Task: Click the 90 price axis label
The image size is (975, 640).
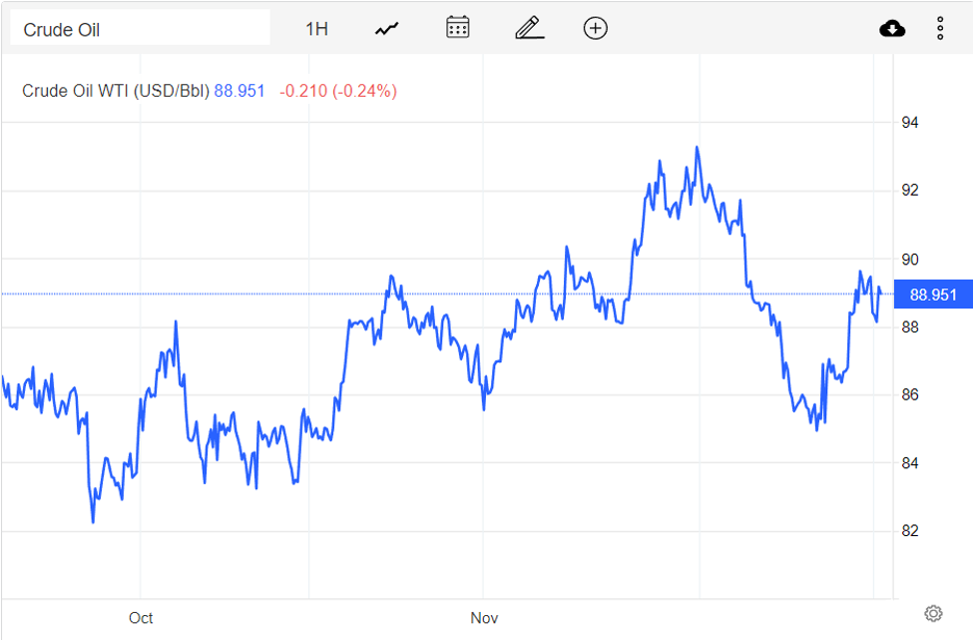Action: coord(910,260)
